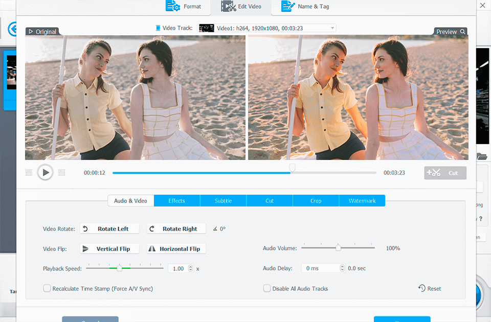The width and height of the screenshot is (491, 322).
Task: Switch to the Effects tab
Action: coord(176,200)
